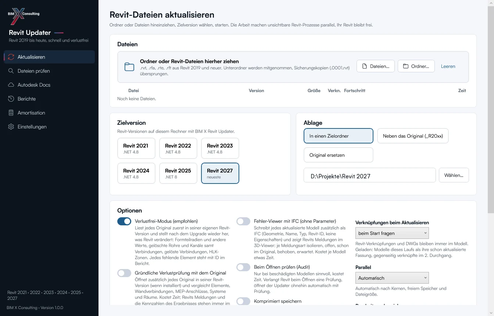Choose Revit 2024 target version

[136, 173]
